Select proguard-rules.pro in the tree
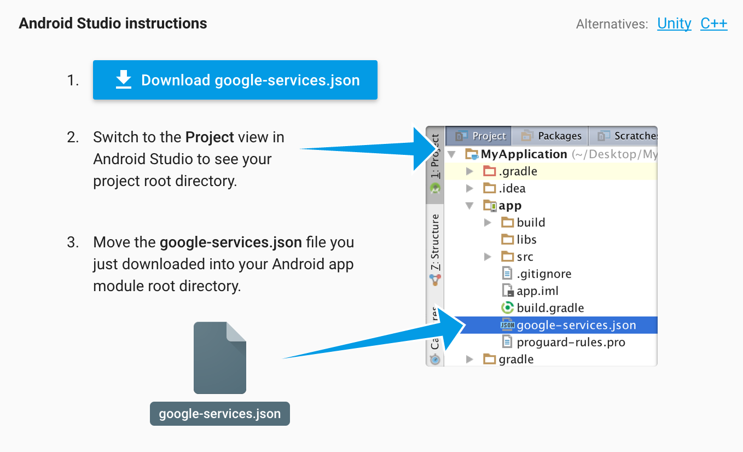Screen dimensions: 743x452 tap(570, 343)
